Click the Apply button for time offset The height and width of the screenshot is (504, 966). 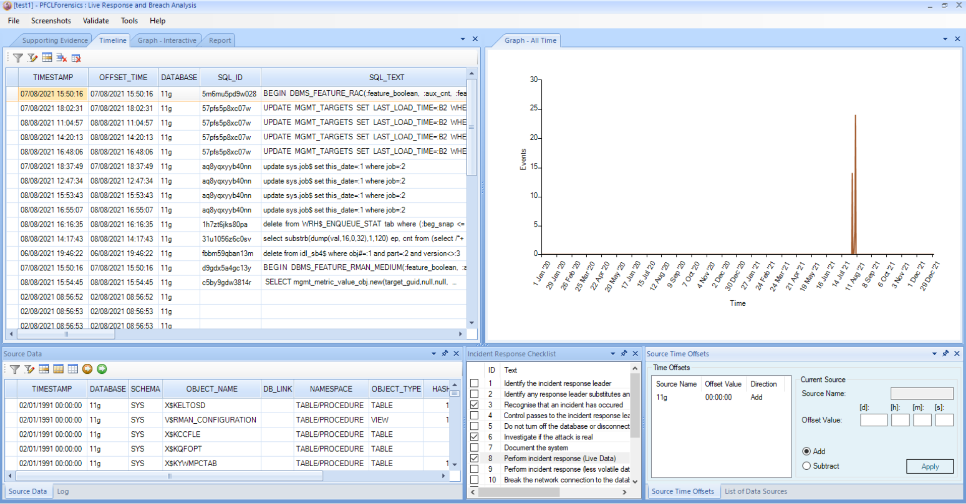point(930,466)
